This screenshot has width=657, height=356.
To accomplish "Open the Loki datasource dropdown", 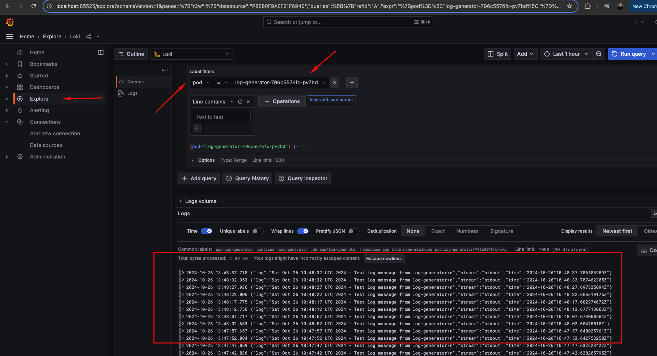I will click(x=192, y=54).
